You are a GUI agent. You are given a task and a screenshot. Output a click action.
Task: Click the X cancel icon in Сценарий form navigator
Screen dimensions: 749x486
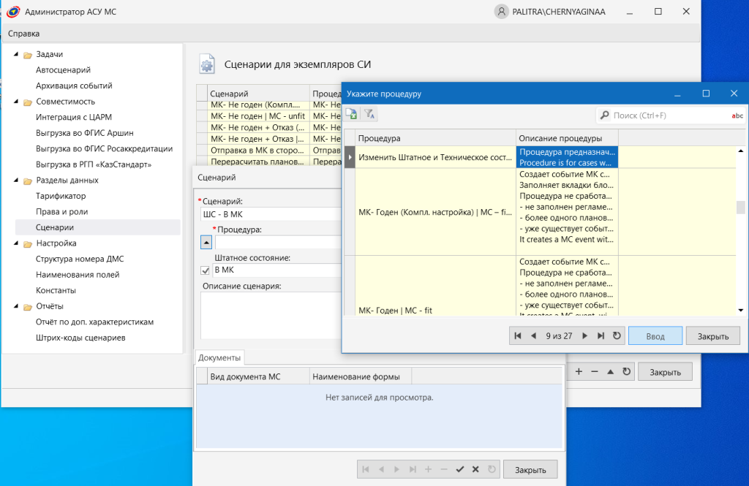[475, 469]
